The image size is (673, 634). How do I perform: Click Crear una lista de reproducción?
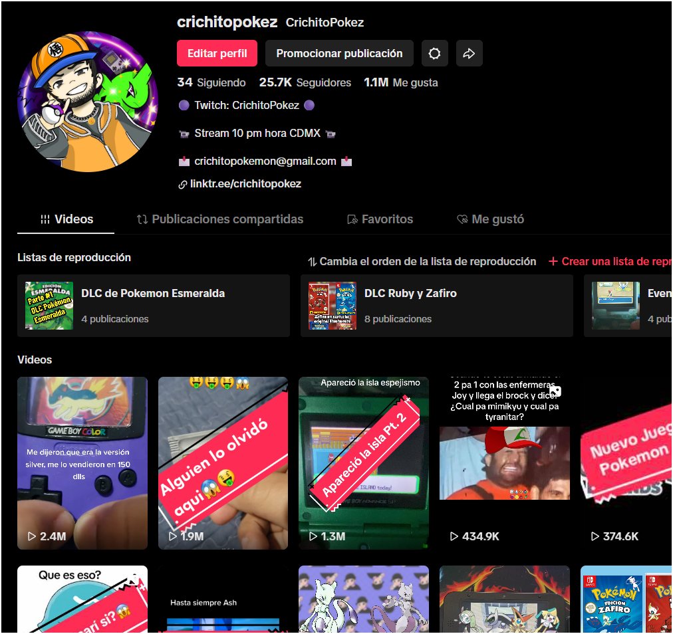click(x=610, y=261)
